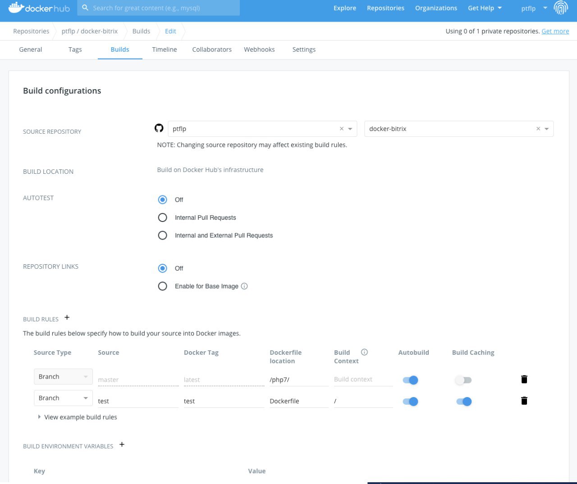Enable Build Caching for master rule
Screen dimensions: 577x484
click(x=463, y=380)
